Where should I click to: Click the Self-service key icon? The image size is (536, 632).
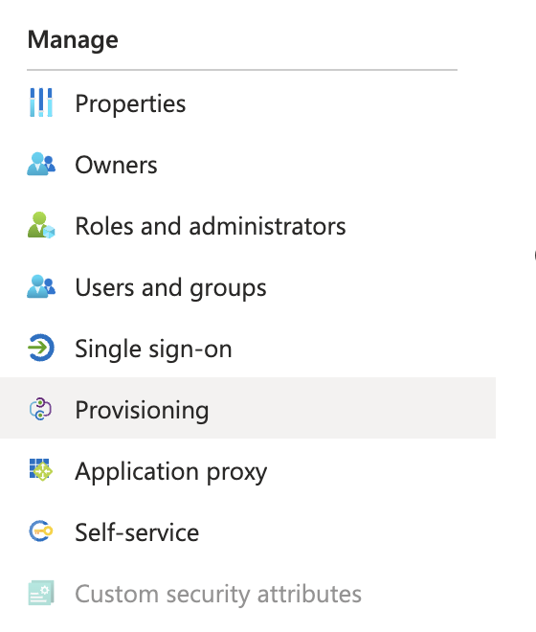pos(41,531)
